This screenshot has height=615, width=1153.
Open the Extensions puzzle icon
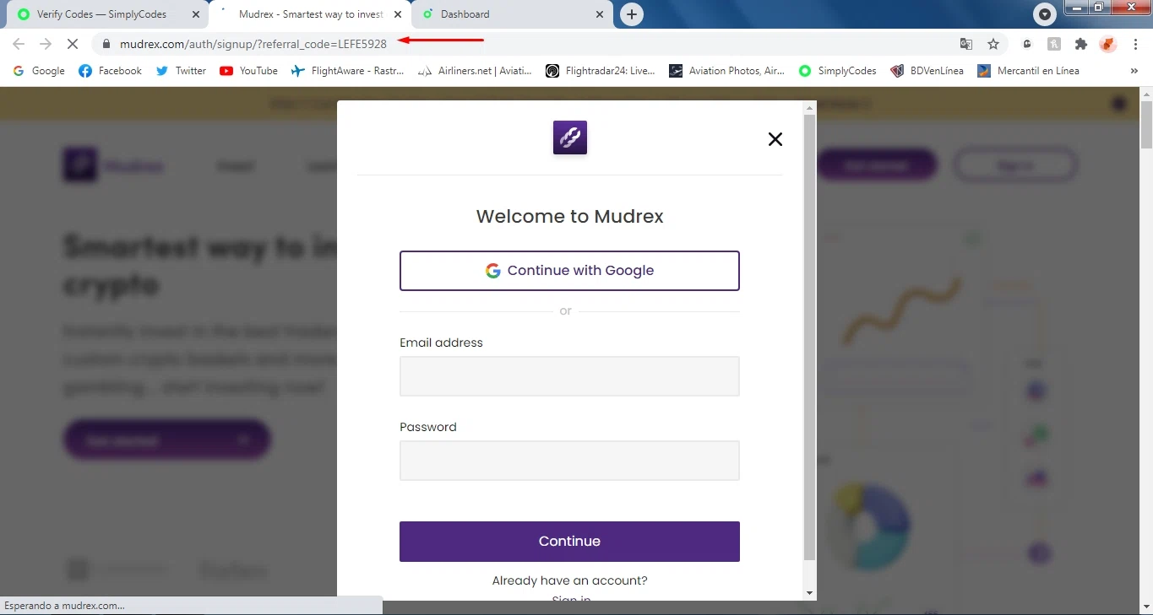point(1080,44)
